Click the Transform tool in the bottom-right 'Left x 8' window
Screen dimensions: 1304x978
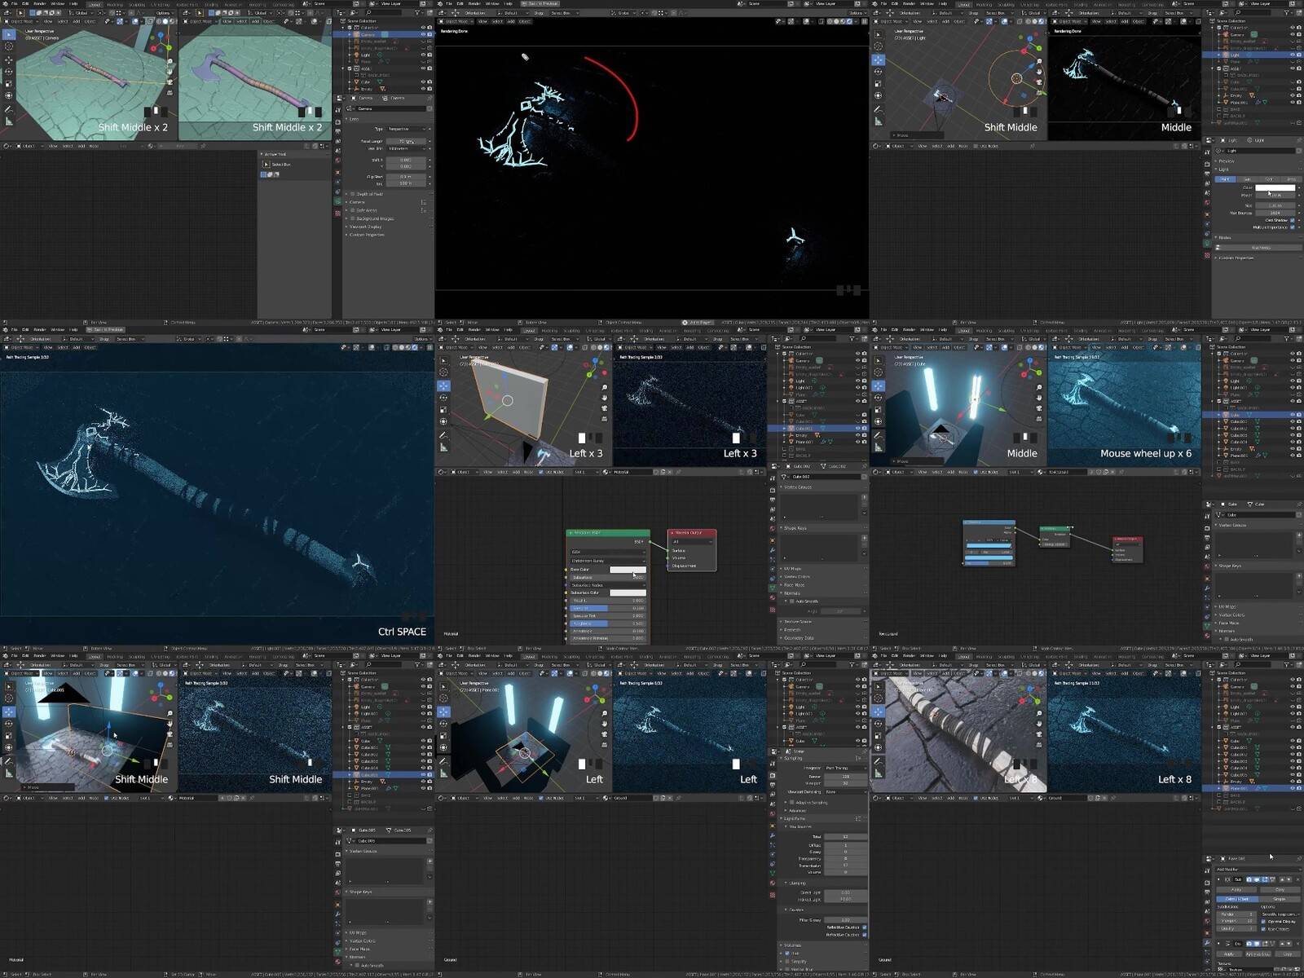pos(879,747)
